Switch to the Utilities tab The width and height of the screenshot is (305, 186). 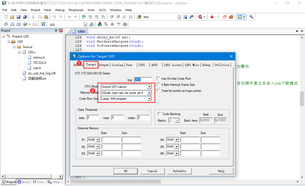tap(222, 65)
